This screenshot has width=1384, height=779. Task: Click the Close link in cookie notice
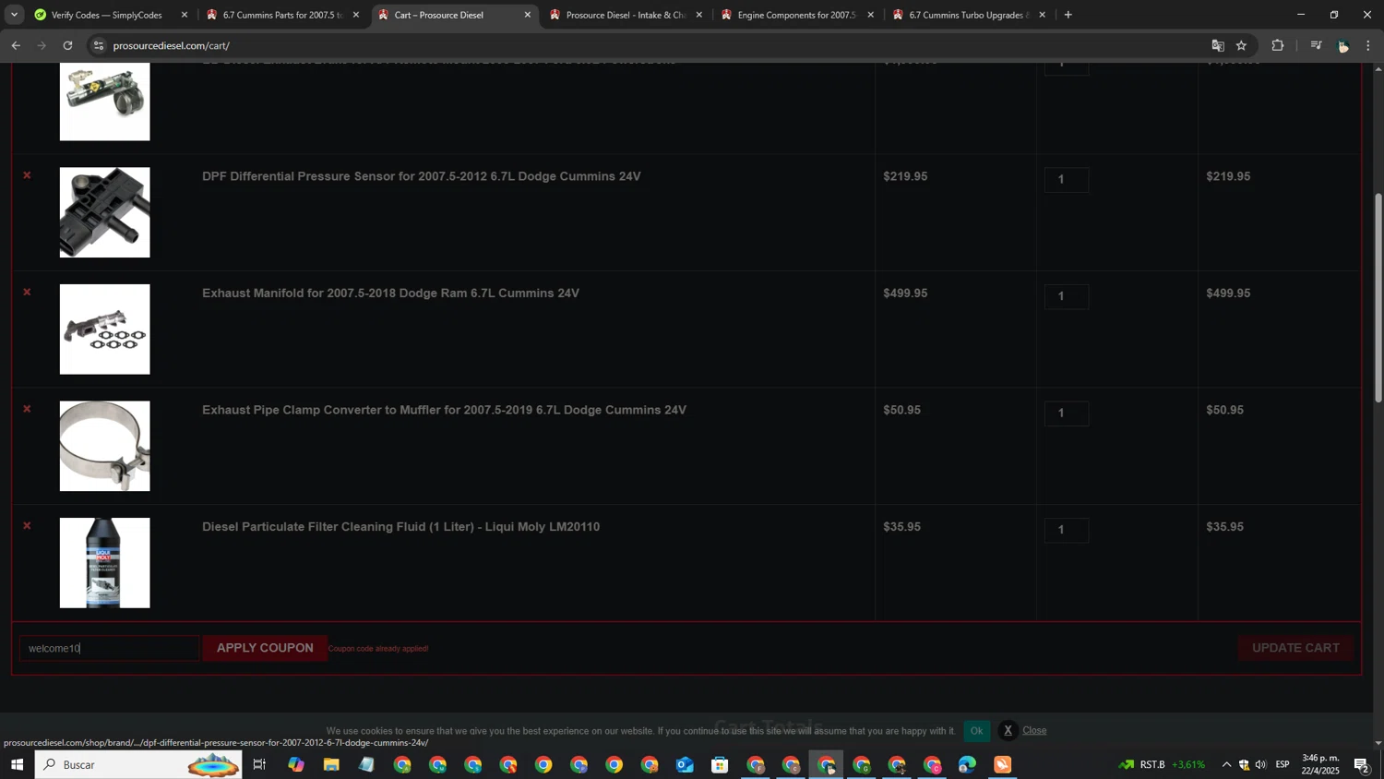(1034, 730)
